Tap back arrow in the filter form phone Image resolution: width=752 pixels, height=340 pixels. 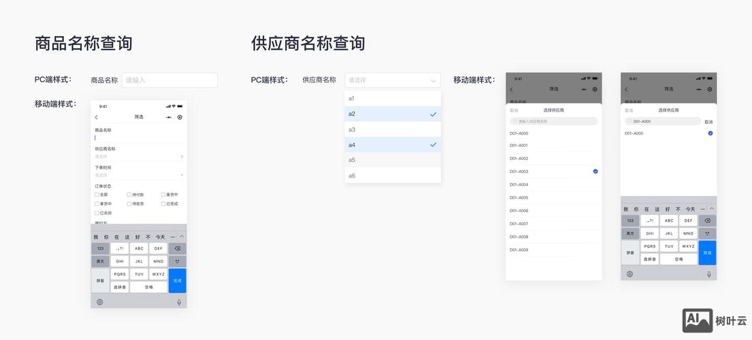click(97, 118)
